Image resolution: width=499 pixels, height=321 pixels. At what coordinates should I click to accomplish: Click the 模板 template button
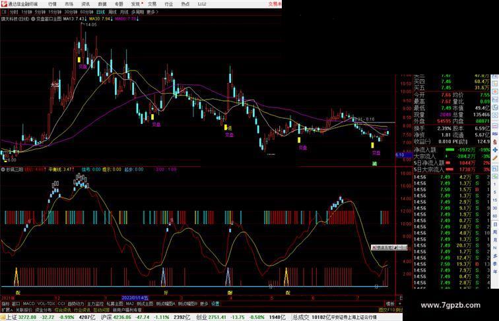(390, 304)
